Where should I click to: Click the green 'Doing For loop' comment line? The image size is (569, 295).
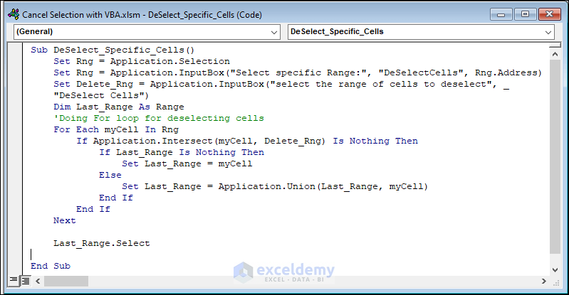158,118
